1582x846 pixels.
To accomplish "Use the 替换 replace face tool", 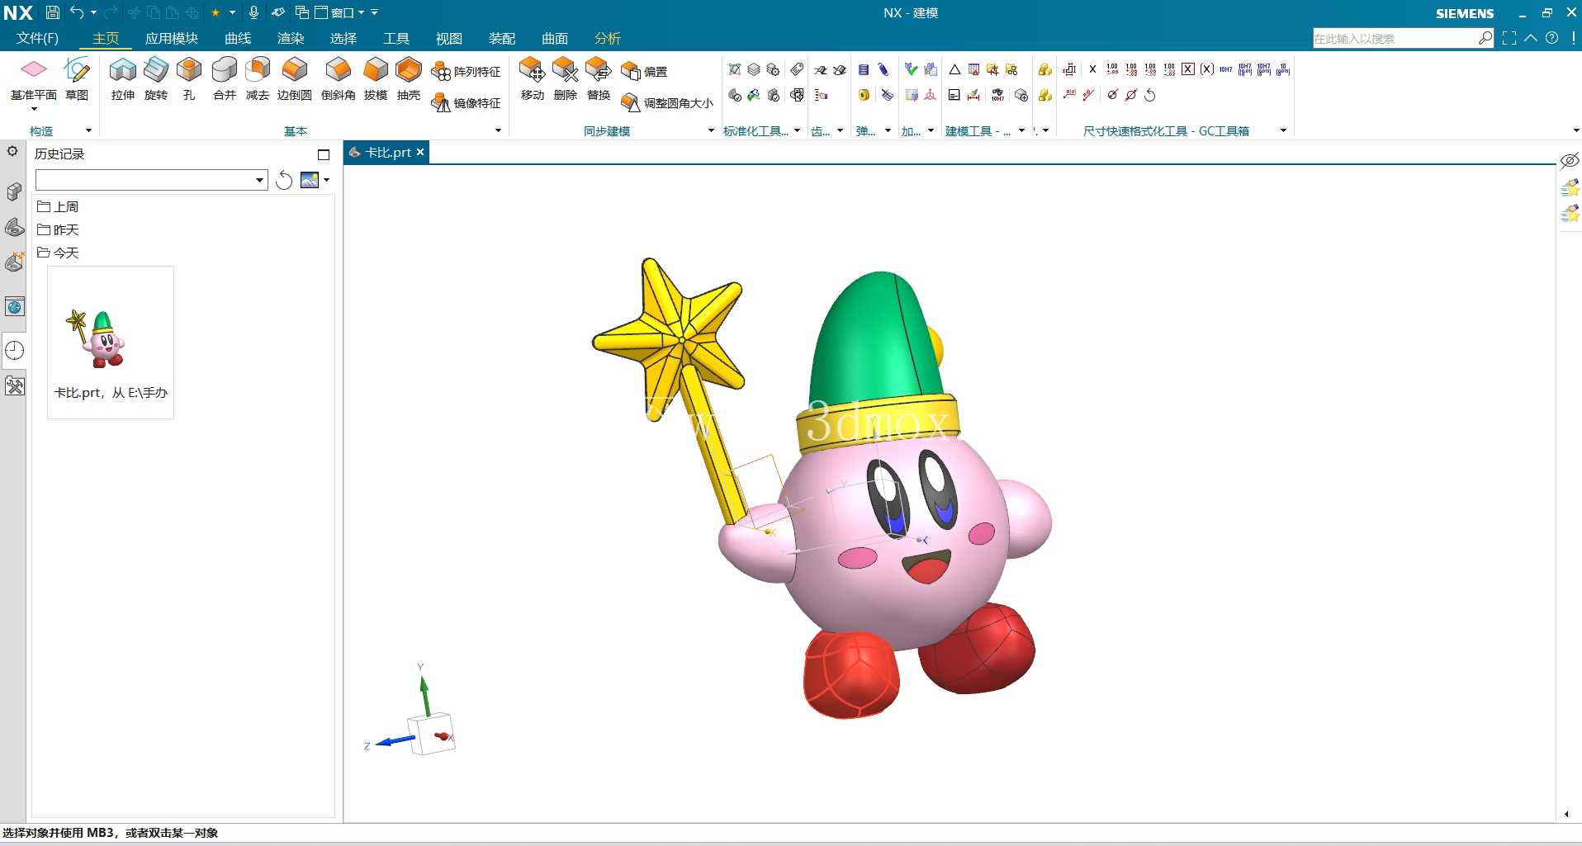I will coord(599,79).
